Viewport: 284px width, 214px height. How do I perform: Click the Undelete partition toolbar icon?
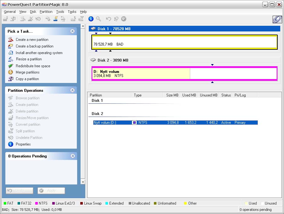pyautogui.click(x=38, y=19)
